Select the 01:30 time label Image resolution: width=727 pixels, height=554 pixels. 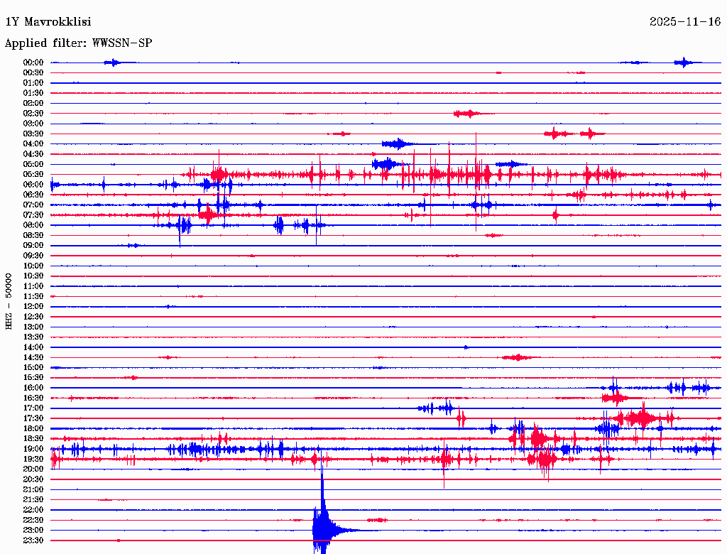(33, 93)
